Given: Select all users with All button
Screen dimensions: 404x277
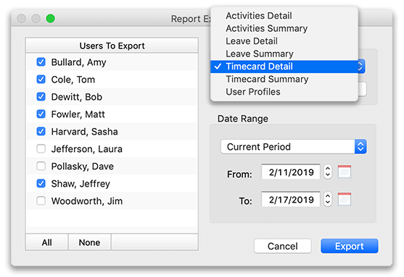Looking at the screenshot, I should [x=47, y=242].
